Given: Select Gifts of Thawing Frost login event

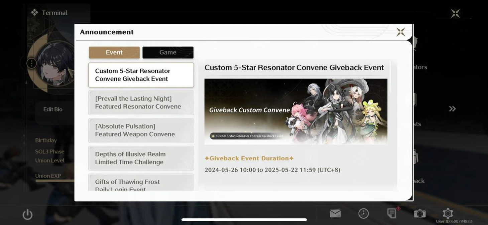Looking at the screenshot, I should 141,183.
